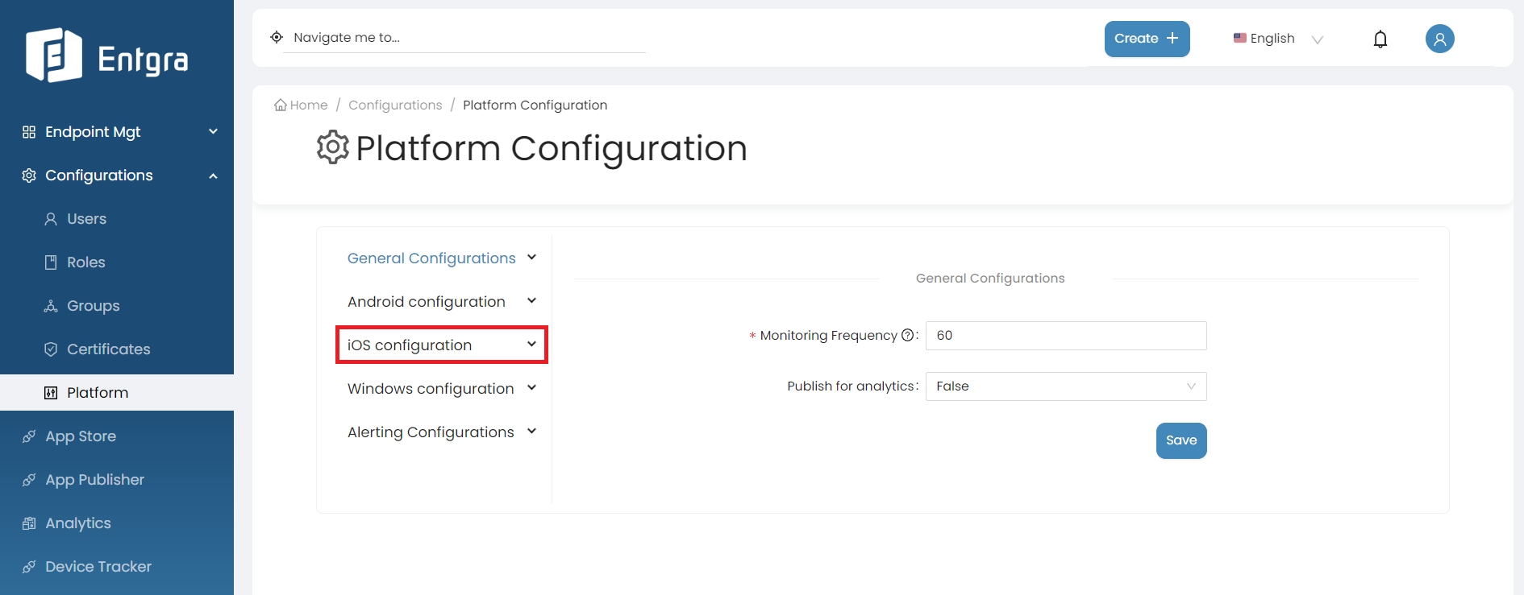Expand the Android configuration chevron
Viewport: 1524px width, 595px height.
[x=531, y=301]
